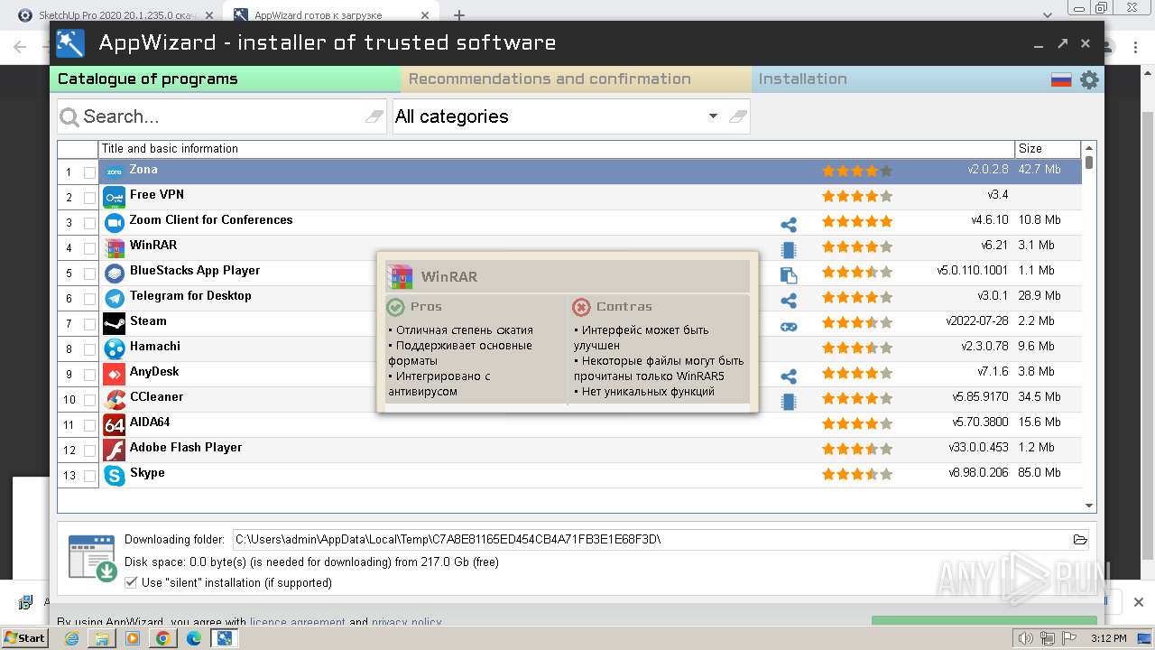
Task: Click the gamepad category icon in Steam row
Action: 789,326
